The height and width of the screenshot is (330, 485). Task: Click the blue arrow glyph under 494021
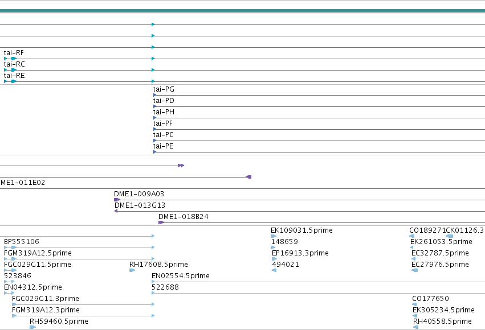click(x=274, y=270)
